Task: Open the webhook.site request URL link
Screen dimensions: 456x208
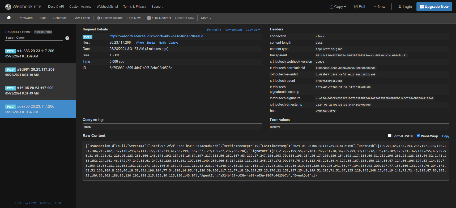Action: coord(156,36)
